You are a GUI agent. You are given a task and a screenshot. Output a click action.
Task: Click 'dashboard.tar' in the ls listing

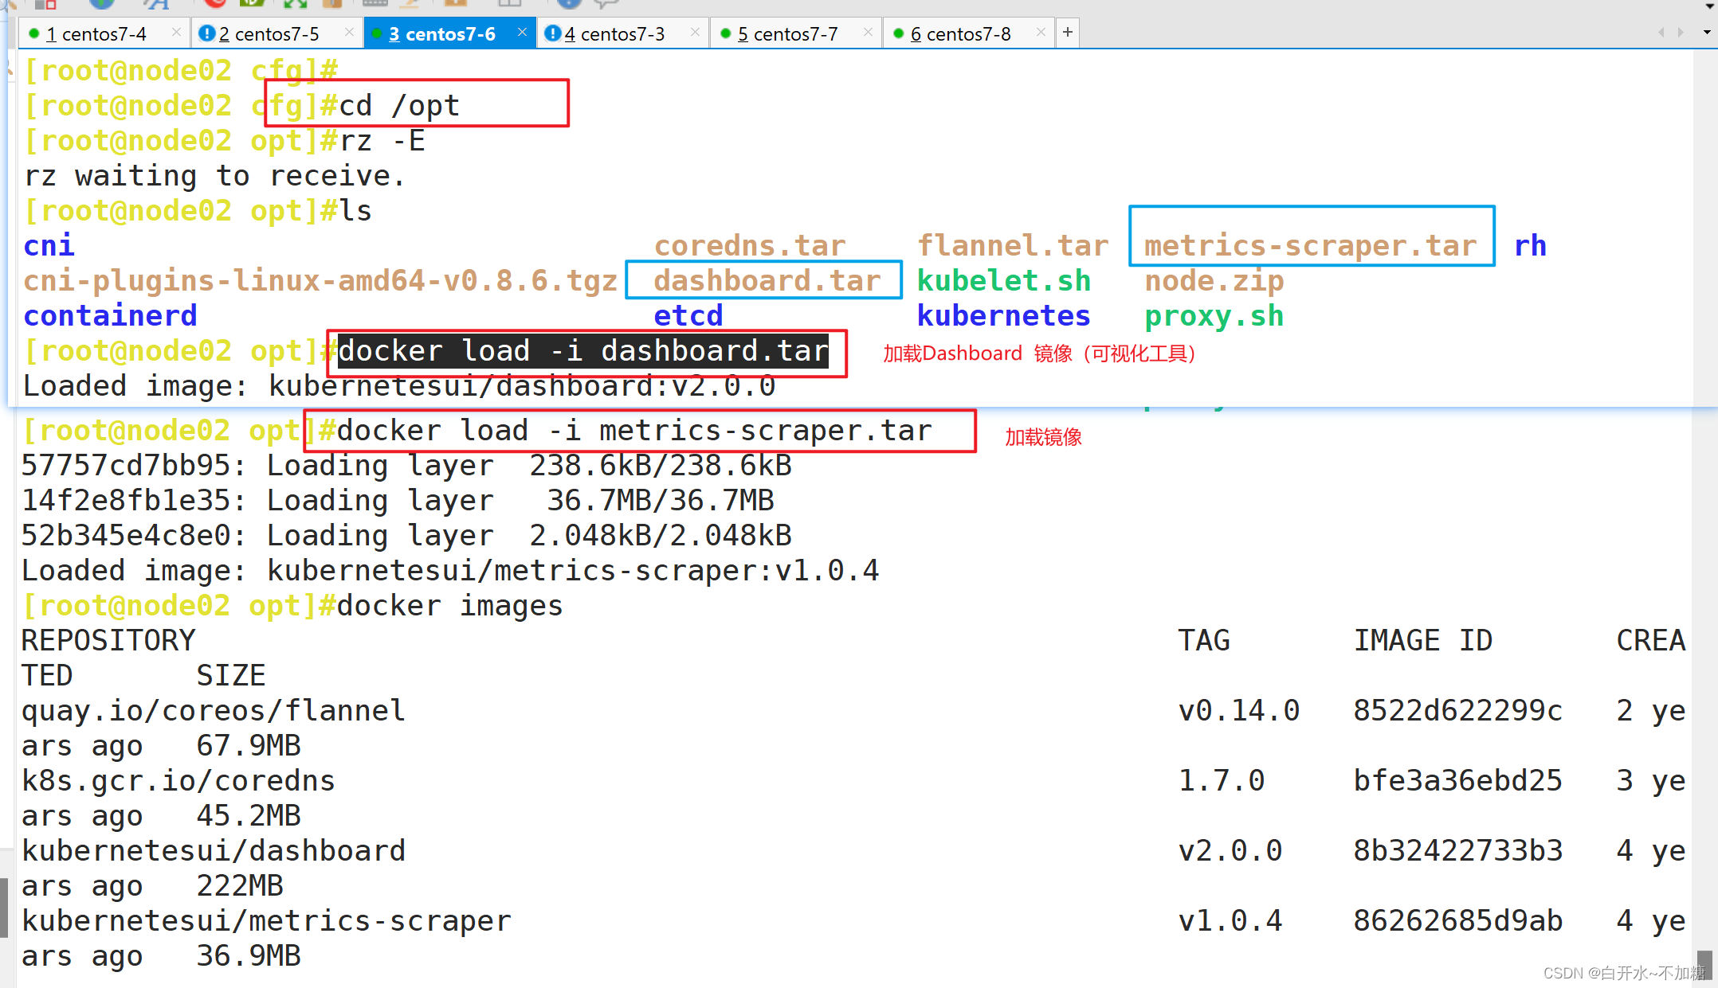(x=767, y=281)
